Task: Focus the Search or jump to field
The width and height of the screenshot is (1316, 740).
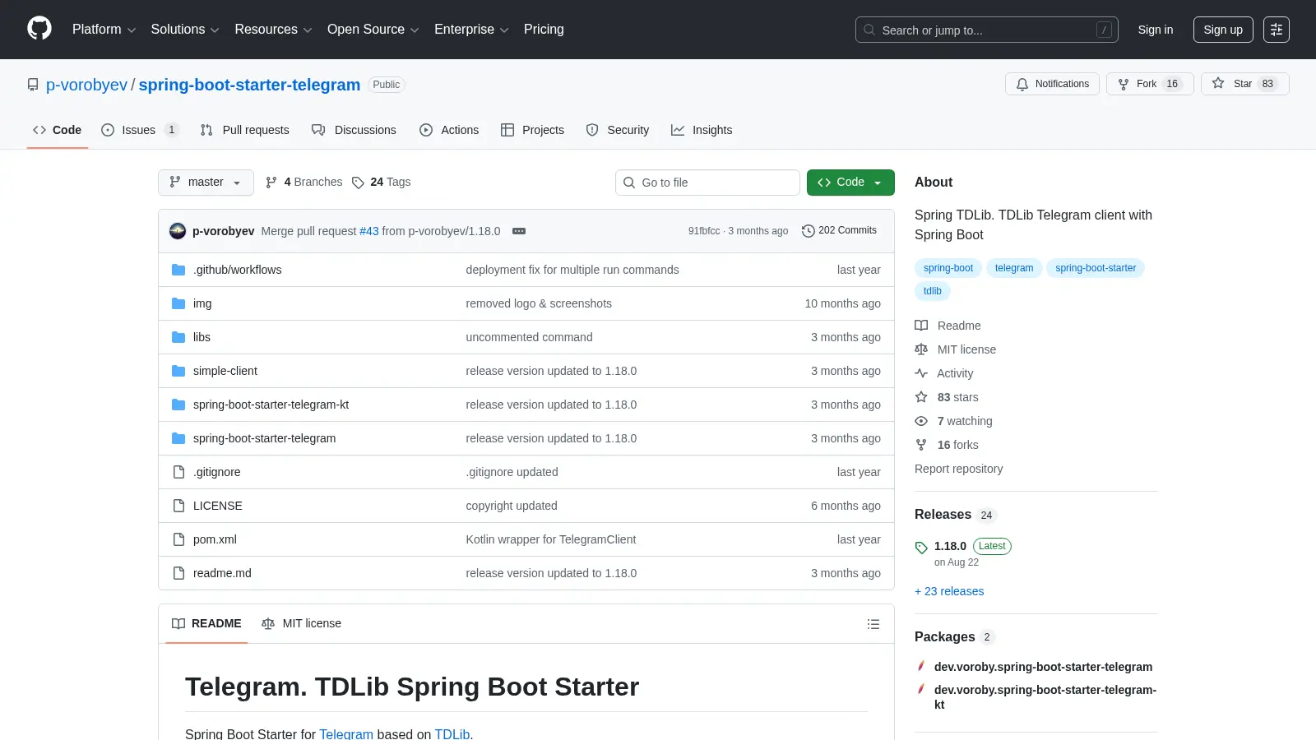Action: 987,30
